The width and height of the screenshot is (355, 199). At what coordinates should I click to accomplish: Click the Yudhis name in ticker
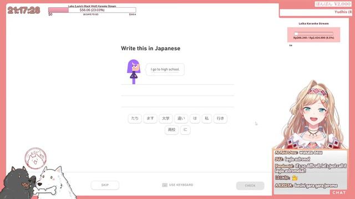[343, 12]
